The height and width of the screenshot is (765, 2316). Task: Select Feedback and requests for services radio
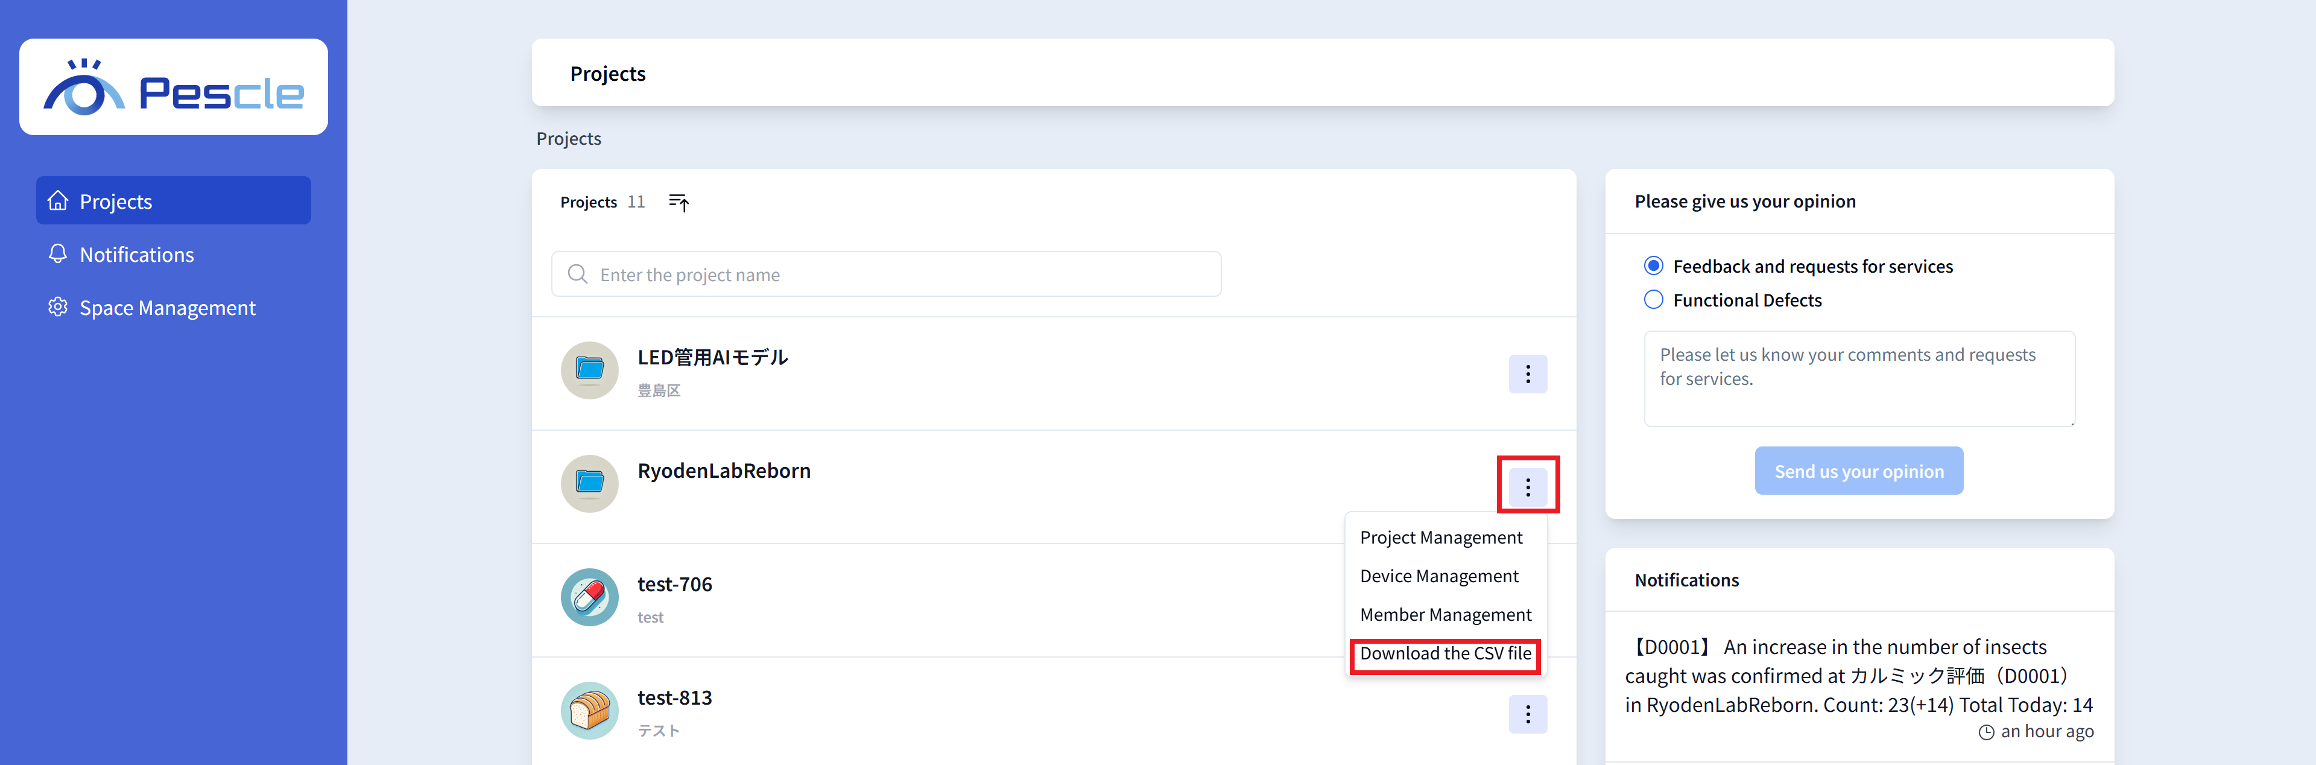(x=1653, y=266)
